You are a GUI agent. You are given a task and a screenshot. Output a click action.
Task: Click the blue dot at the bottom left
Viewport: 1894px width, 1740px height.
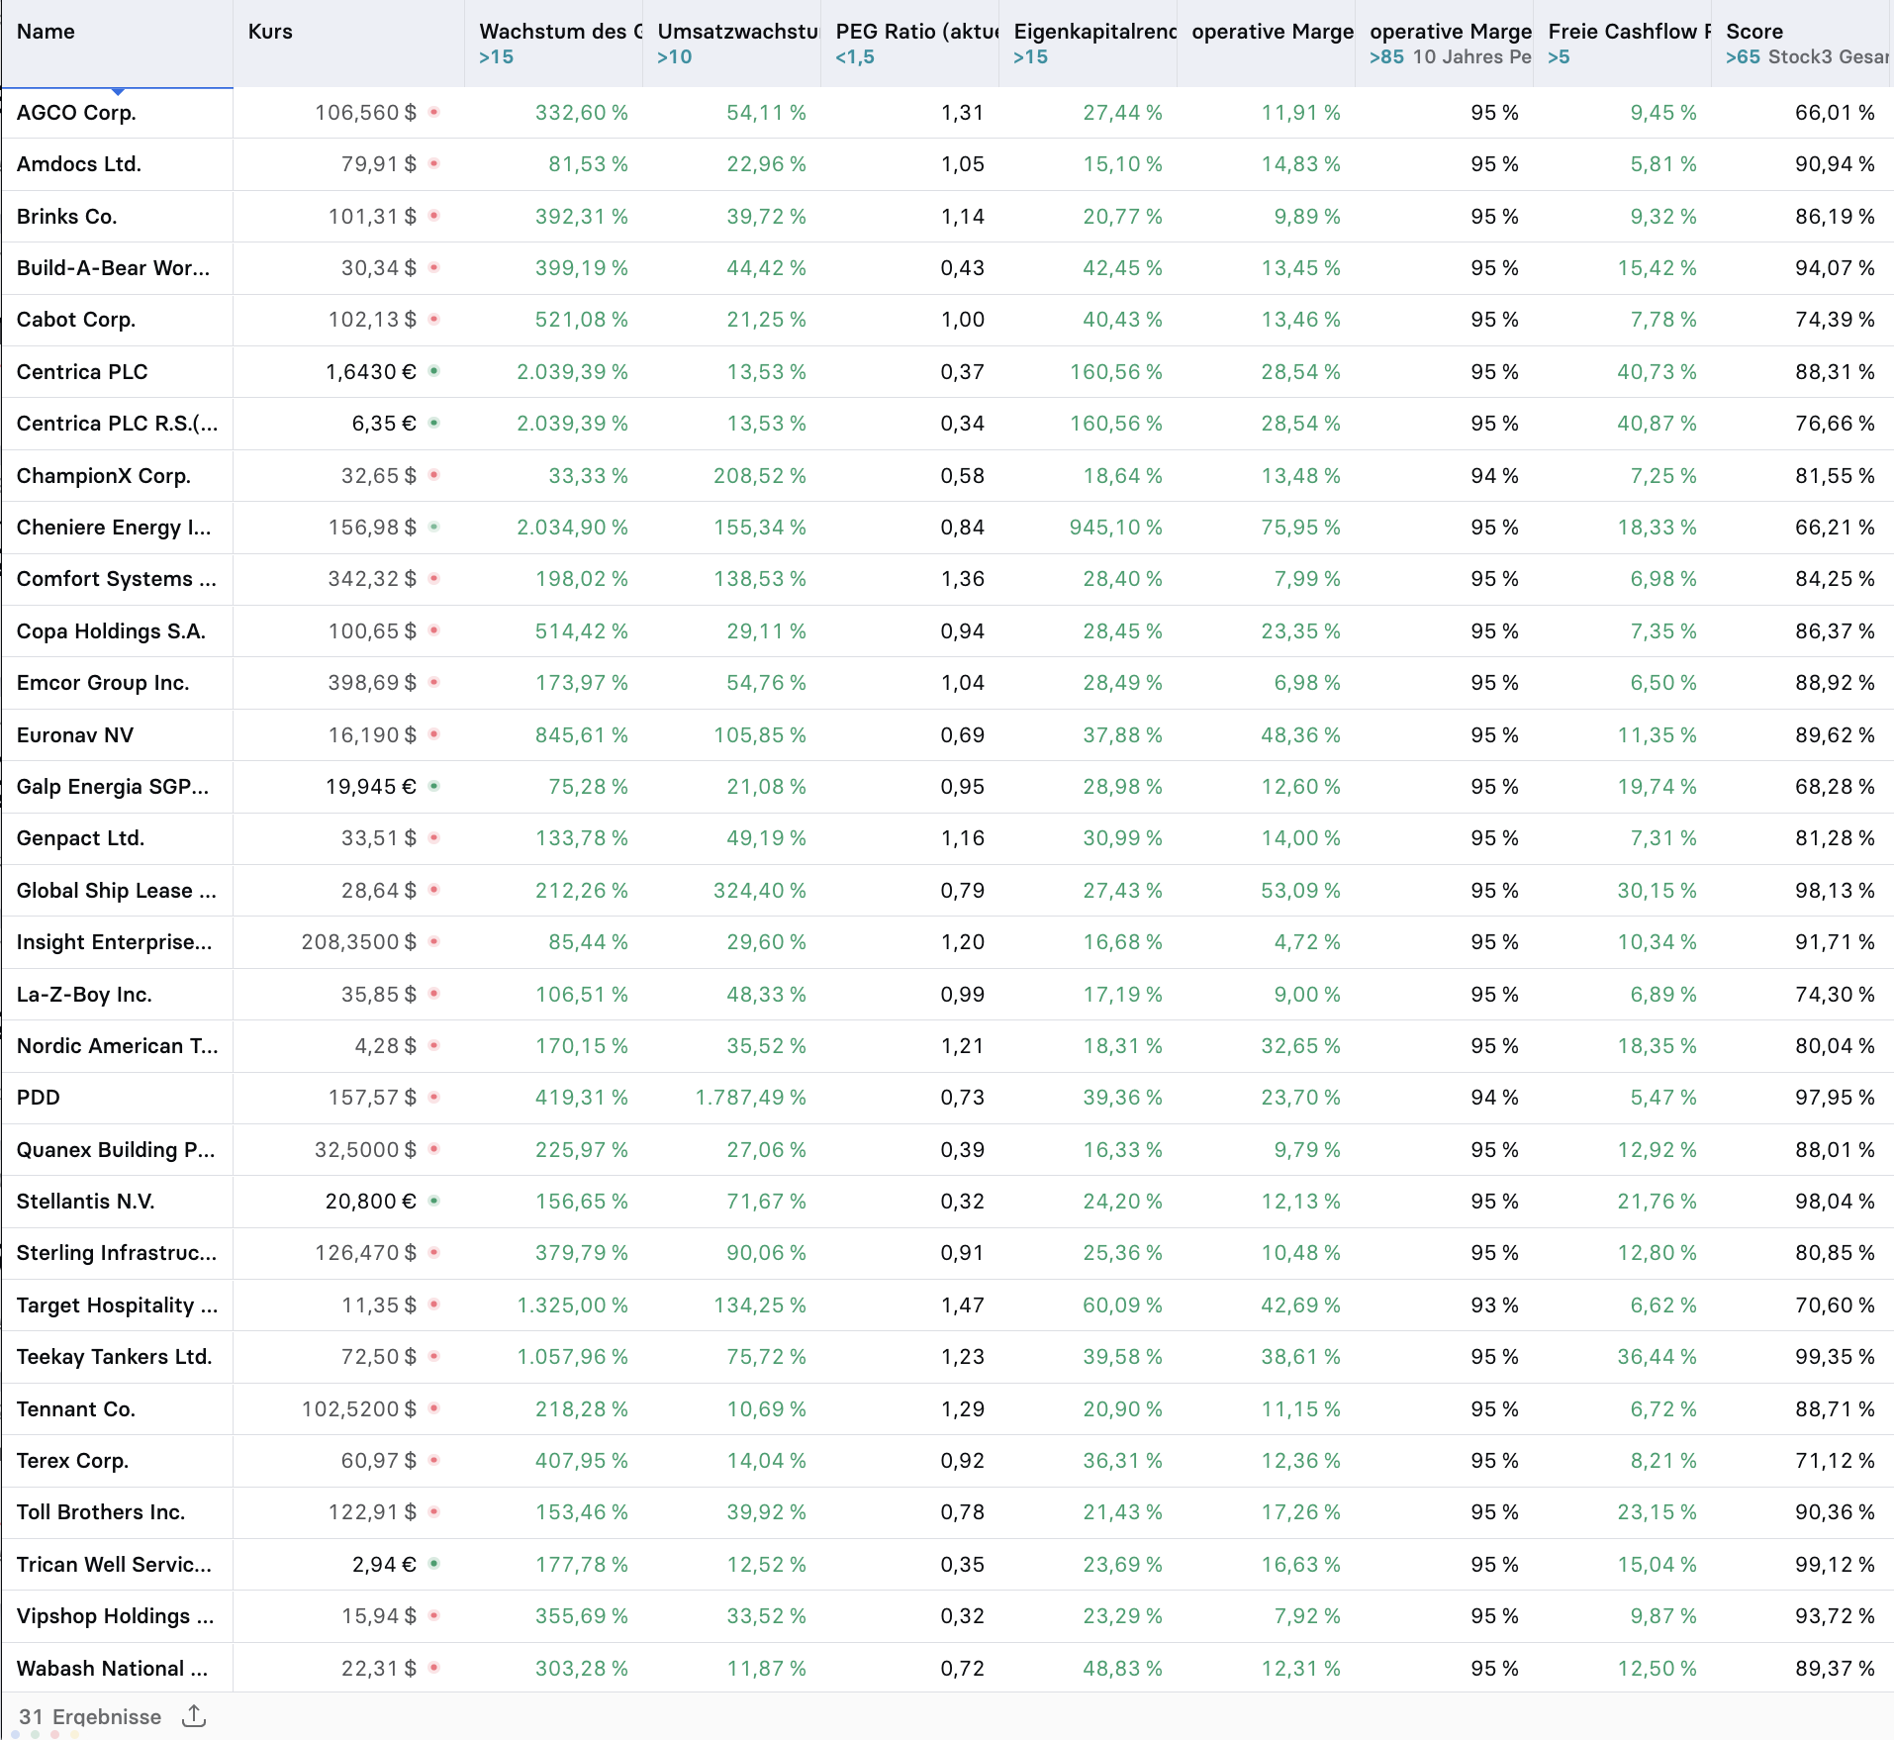pyautogui.click(x=16, y=1734)
